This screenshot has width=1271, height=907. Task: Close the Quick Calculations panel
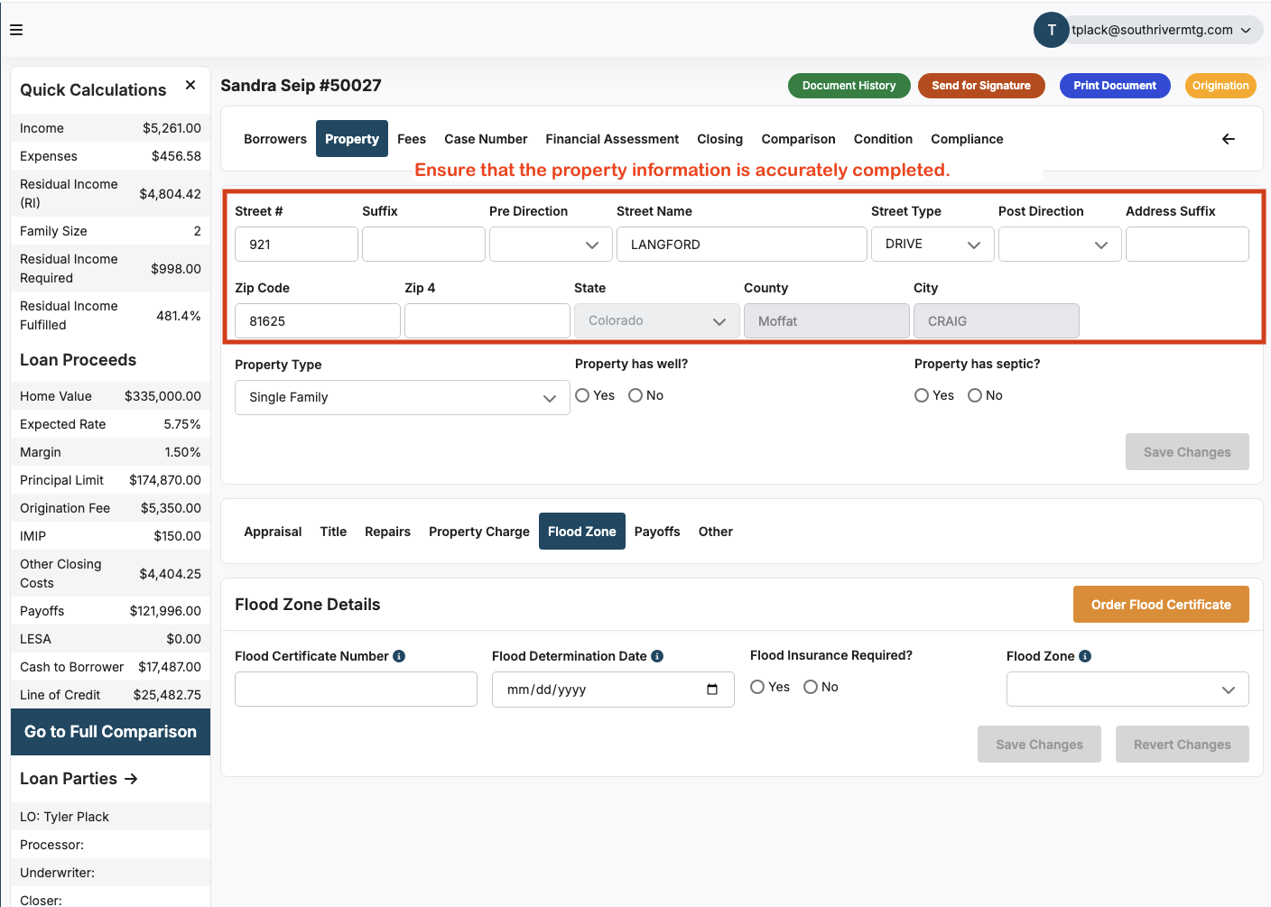tap(190, 85)
